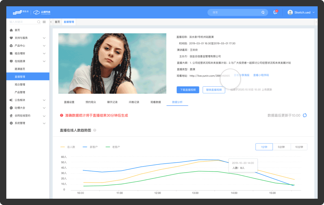Open the message notifications icon with badge
This screenshot has width=324, height=205.
pos(275,13)
